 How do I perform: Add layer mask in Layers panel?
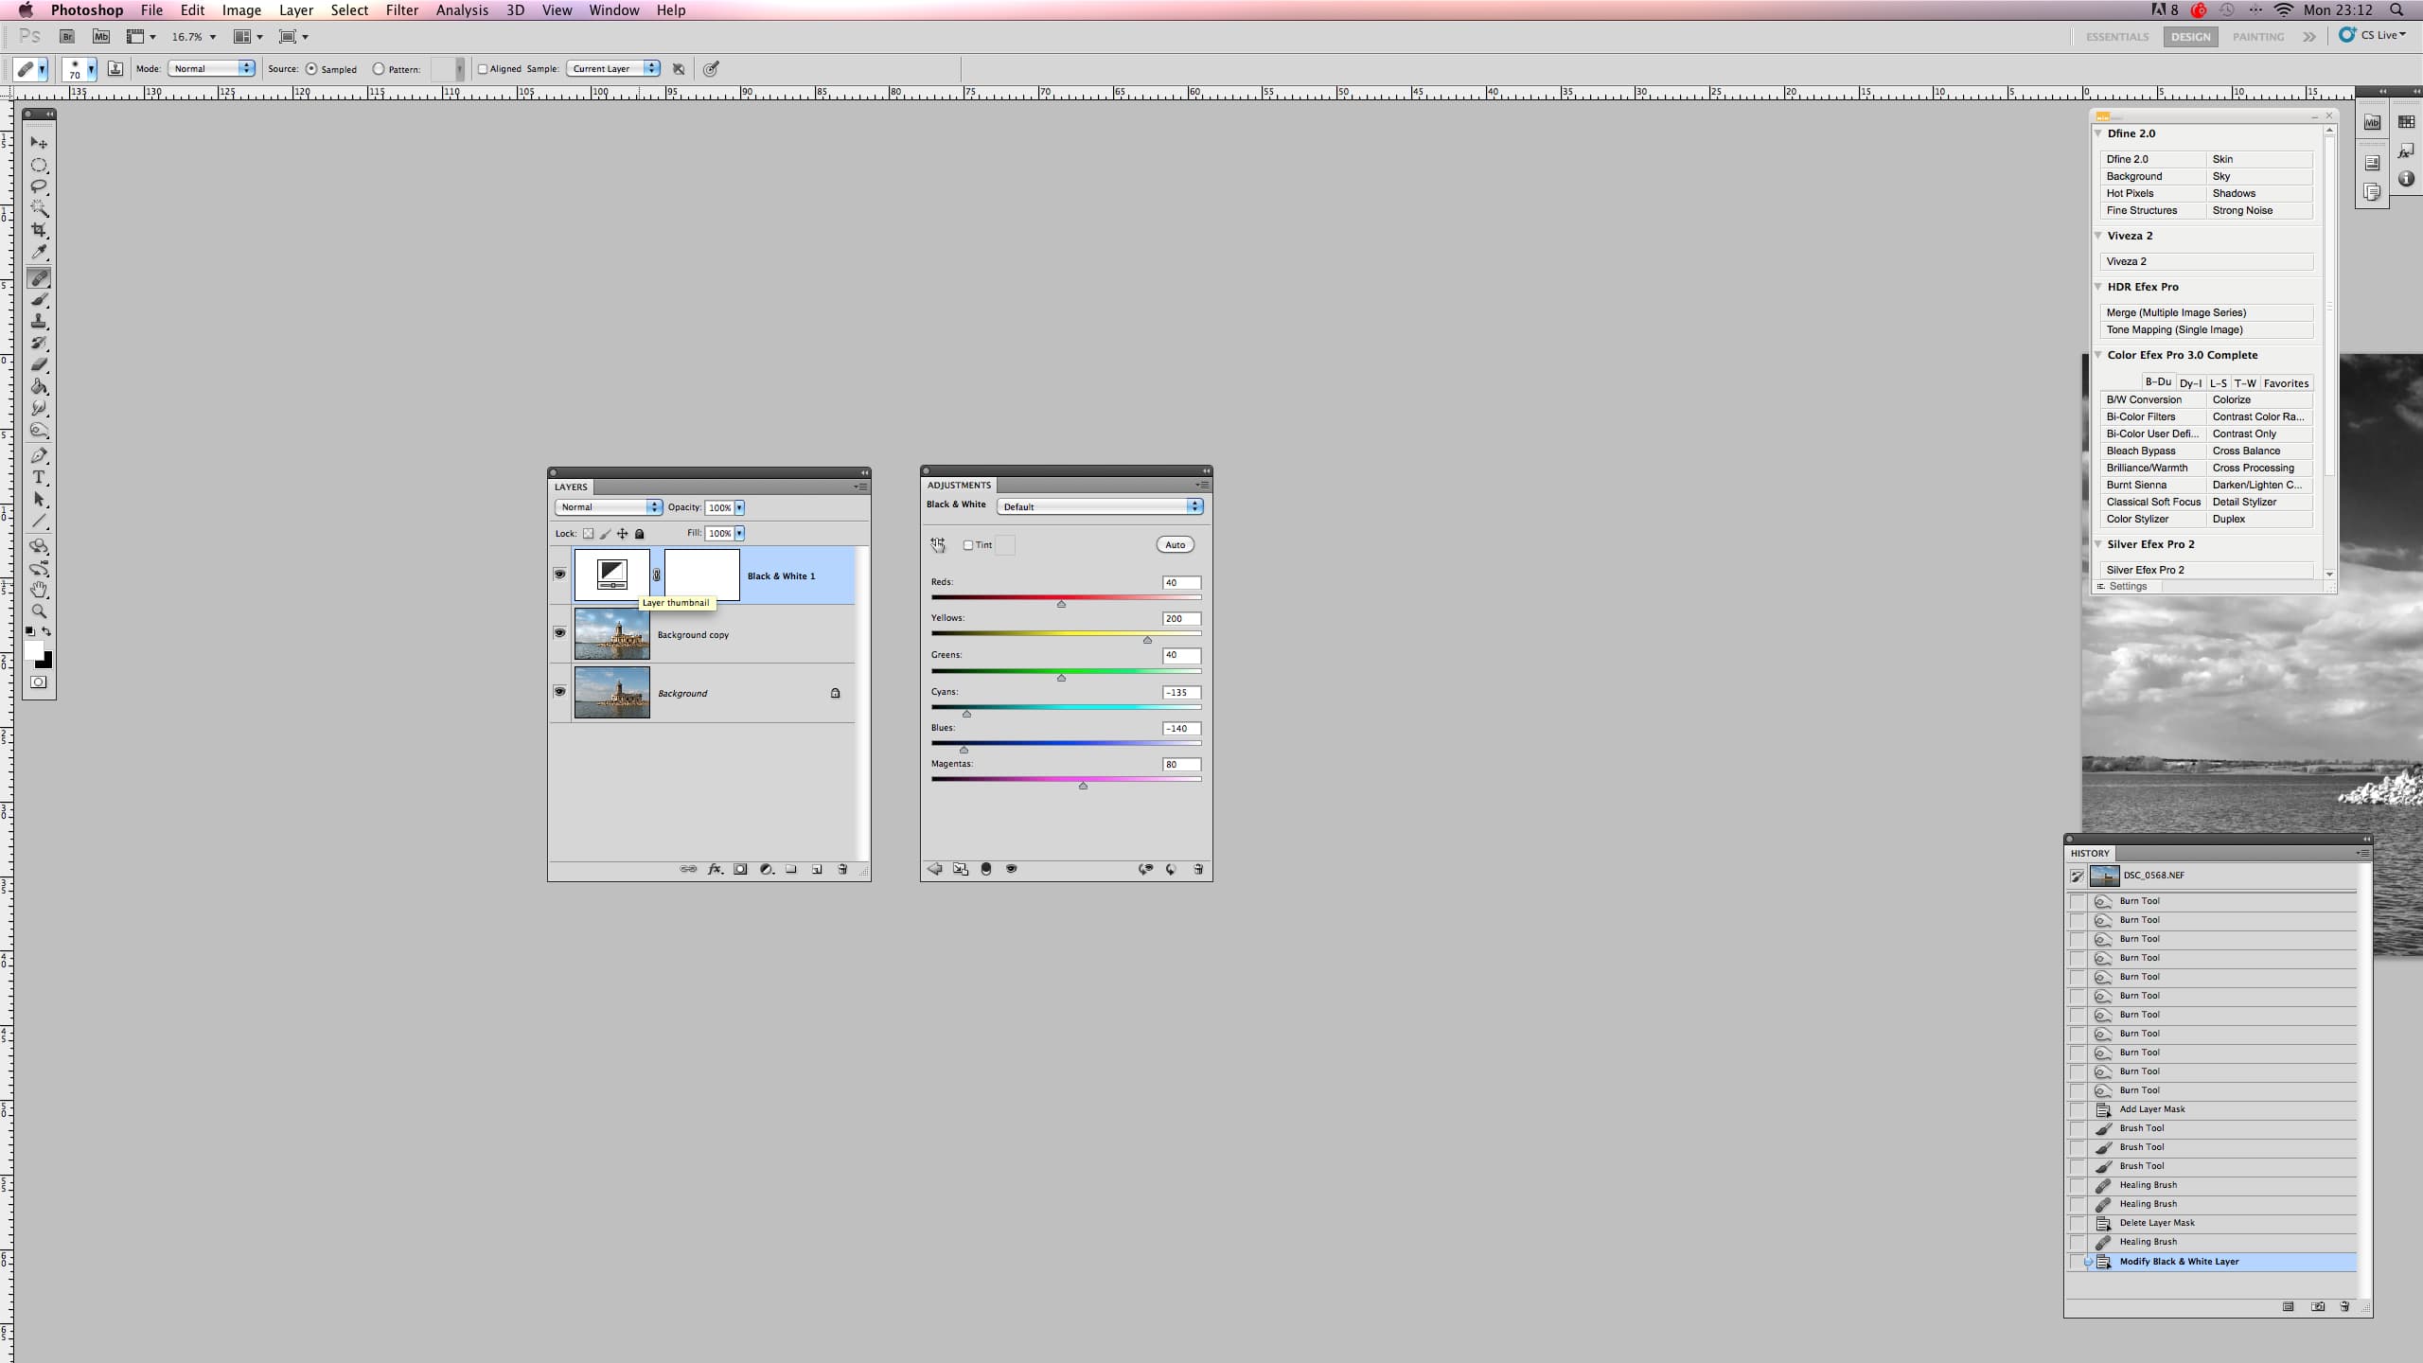[740, 869]
